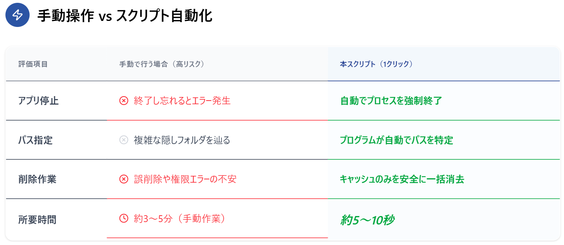The image size is (564, 245).
Task: Select the 削除作業 row label
Action: 37,179
